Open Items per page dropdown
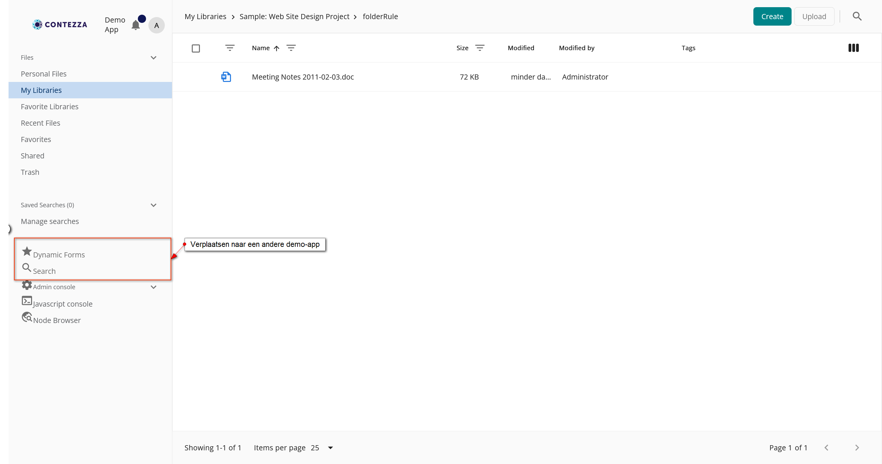The width and height of the screenshot is (882, 464). (330, 448)
